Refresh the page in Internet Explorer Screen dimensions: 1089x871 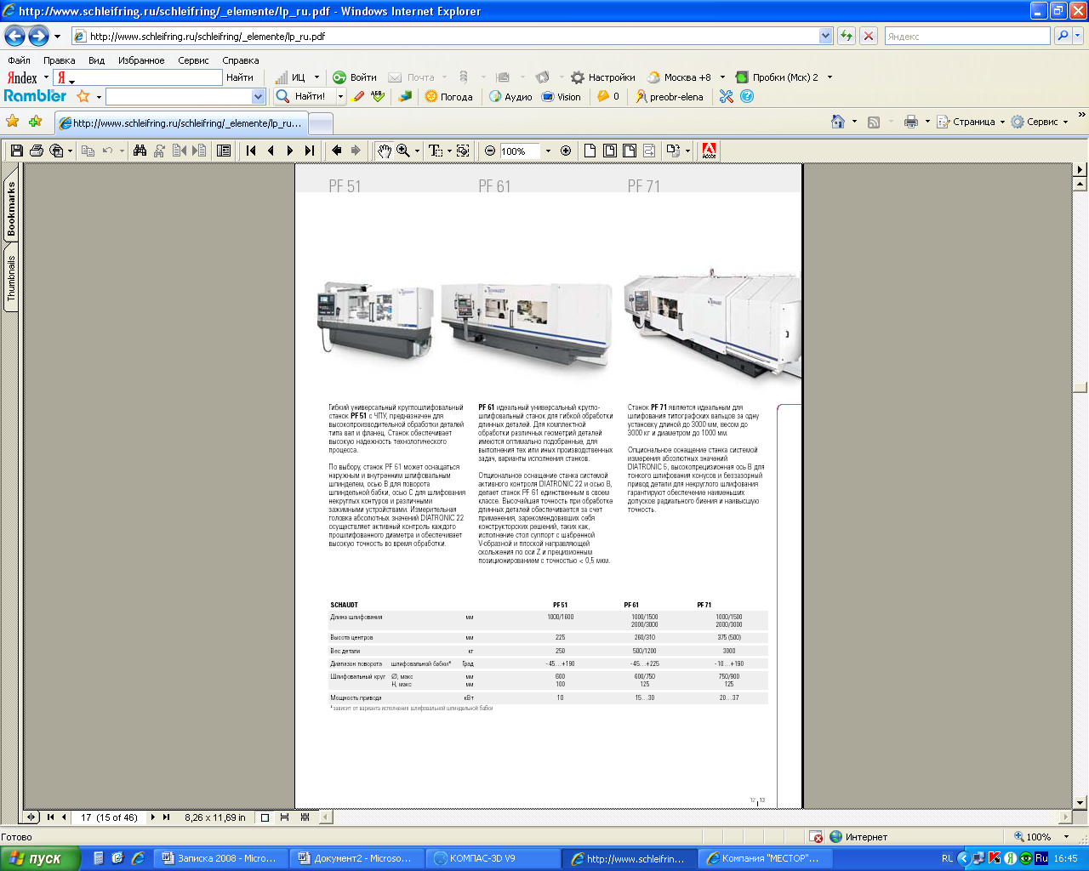click(x=847, y=36)
